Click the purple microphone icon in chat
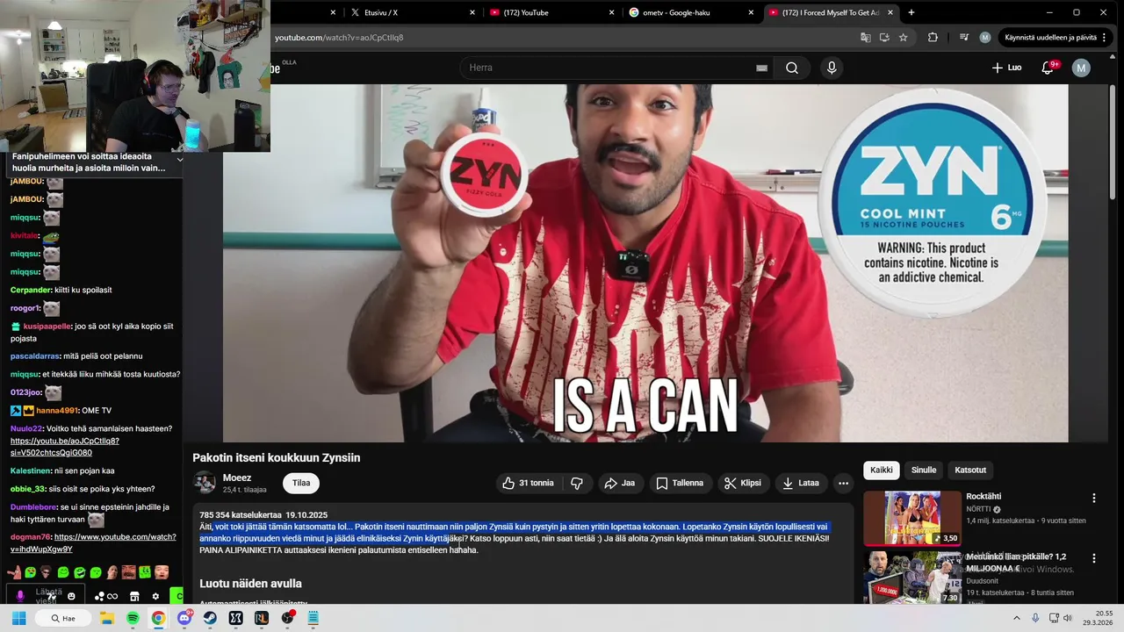Viewport: 1124px width, 632px height. tap(20, 596)
